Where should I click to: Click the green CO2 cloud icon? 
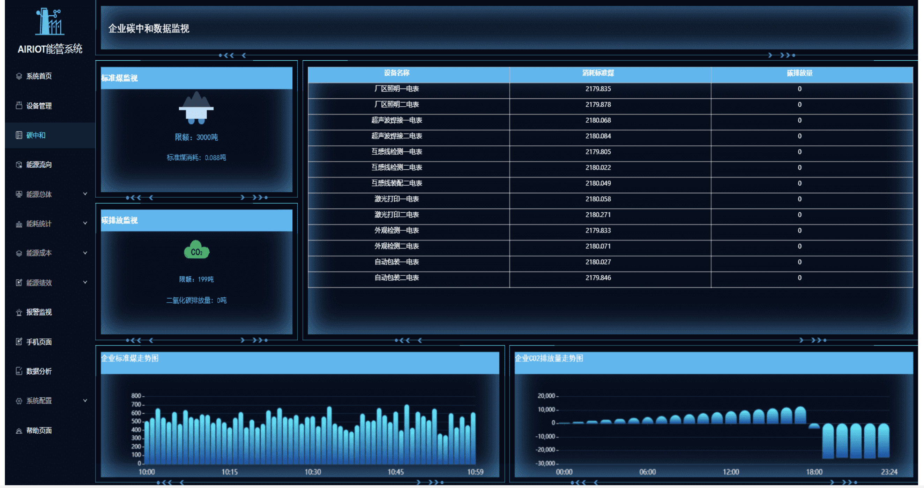pyautogui.click(x=196, y=249)
